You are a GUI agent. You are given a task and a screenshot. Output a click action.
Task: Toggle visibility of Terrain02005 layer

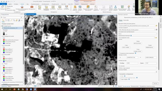3,55
